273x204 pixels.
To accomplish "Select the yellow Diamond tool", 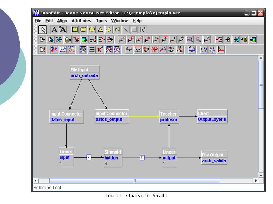I will point(109,30).
